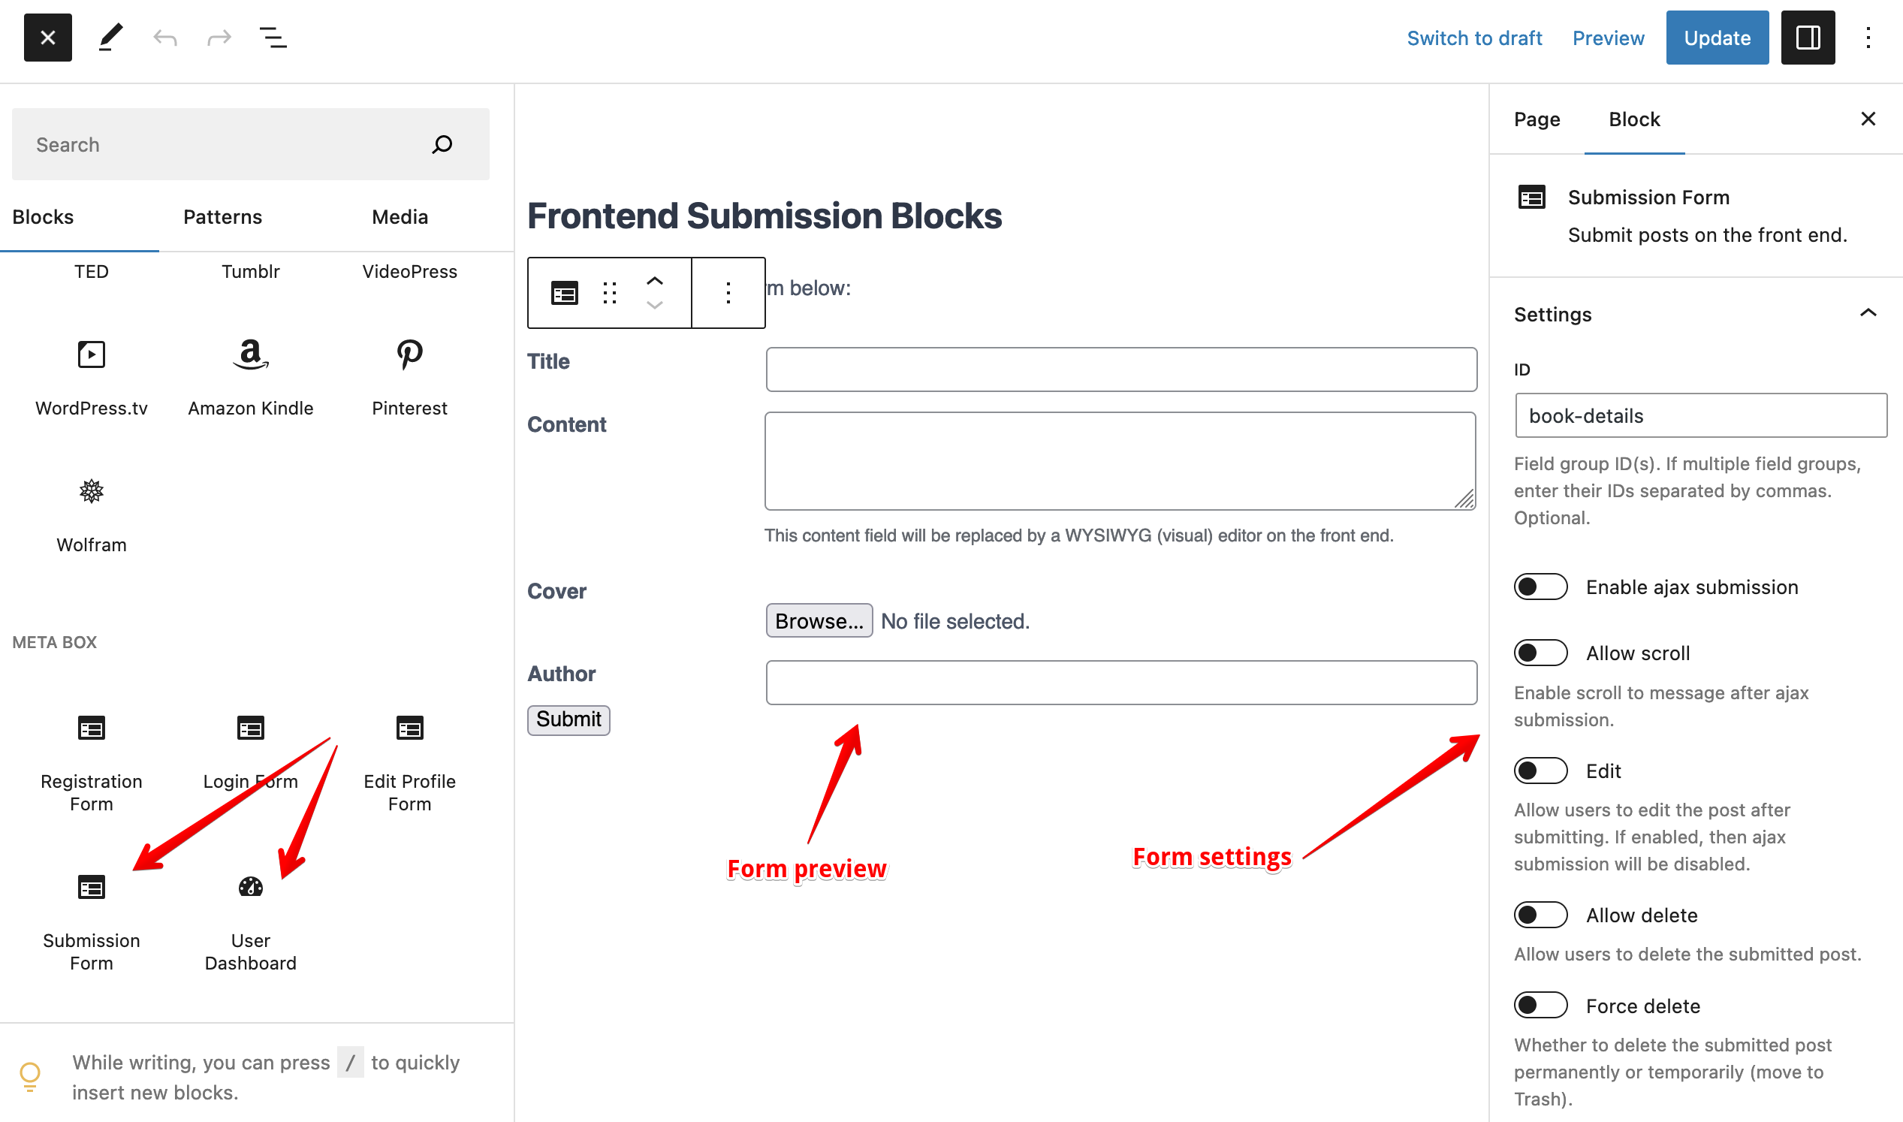
Task: Switch to the Page settings tab
Action: [x=1537, y=119]
